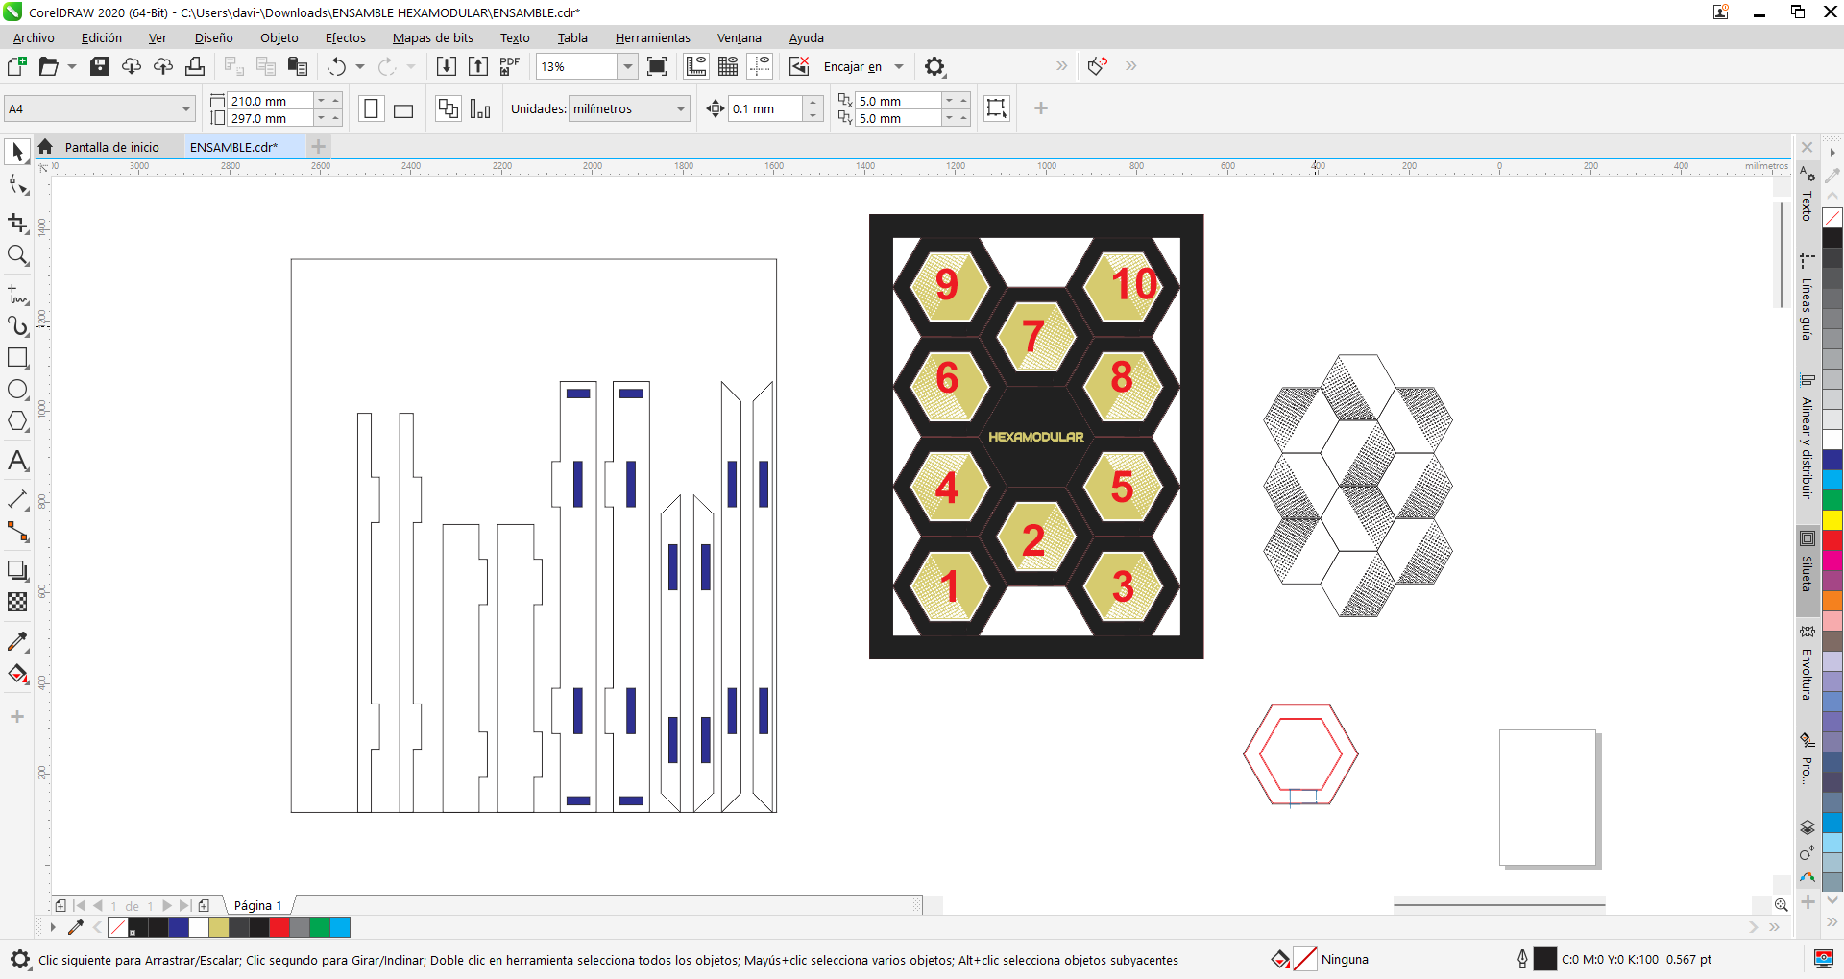
Task: Click the Publish to PDF icon
Action: coord(510,66)
